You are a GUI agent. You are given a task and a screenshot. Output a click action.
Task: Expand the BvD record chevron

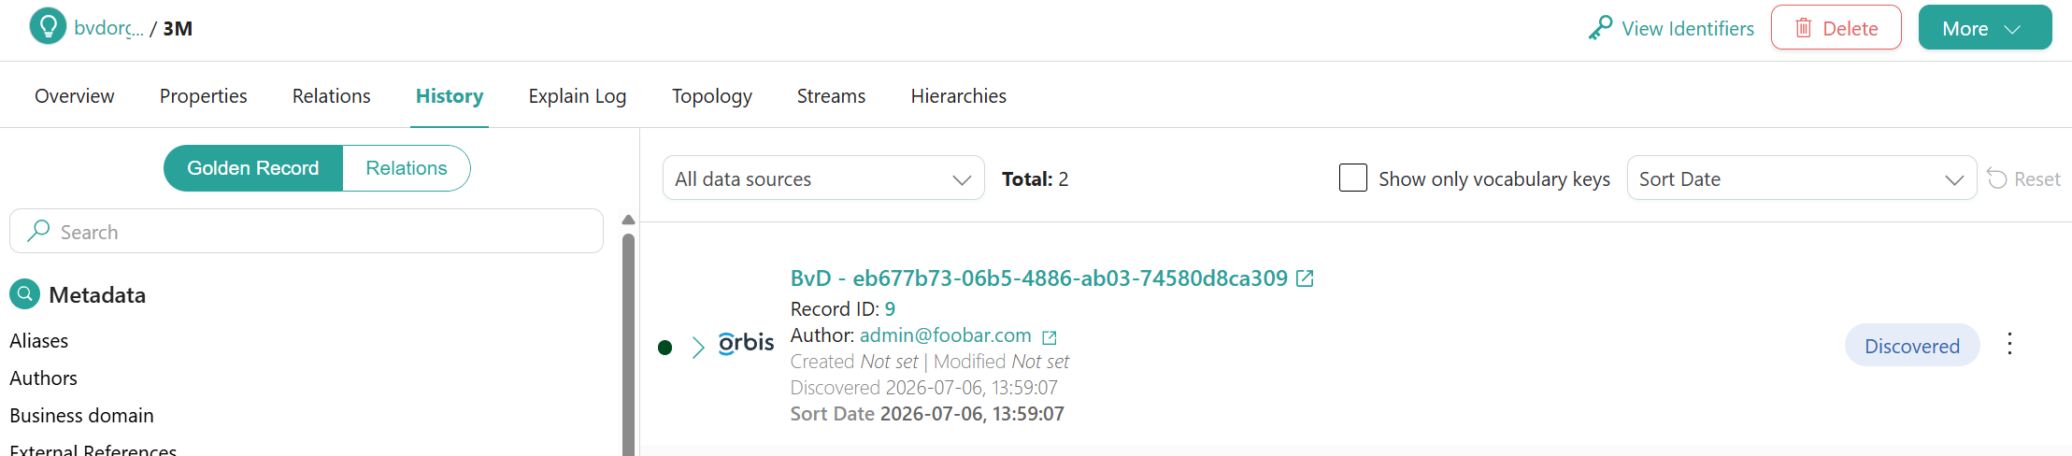click(x=698, y=348)
